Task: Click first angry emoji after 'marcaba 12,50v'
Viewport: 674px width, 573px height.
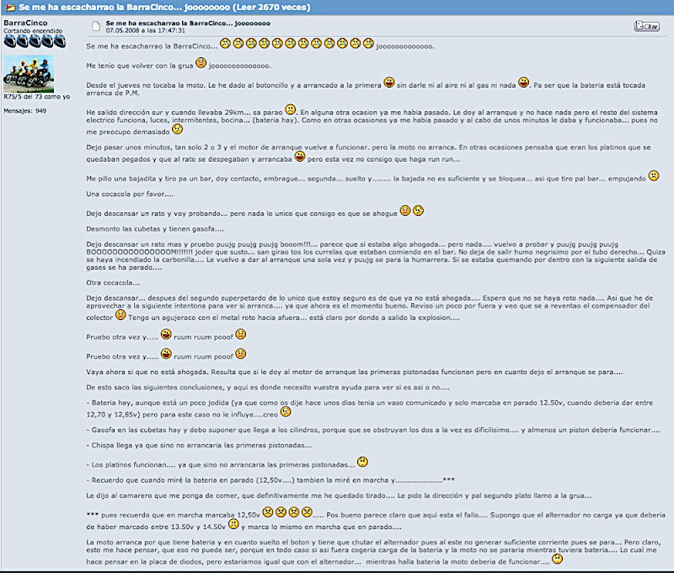Action: [x=268, y=512]
